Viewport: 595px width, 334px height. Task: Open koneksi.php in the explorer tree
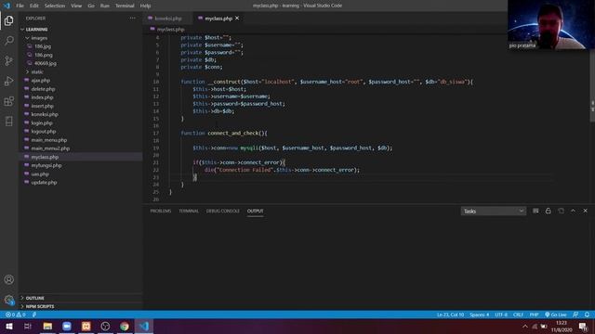45,114
